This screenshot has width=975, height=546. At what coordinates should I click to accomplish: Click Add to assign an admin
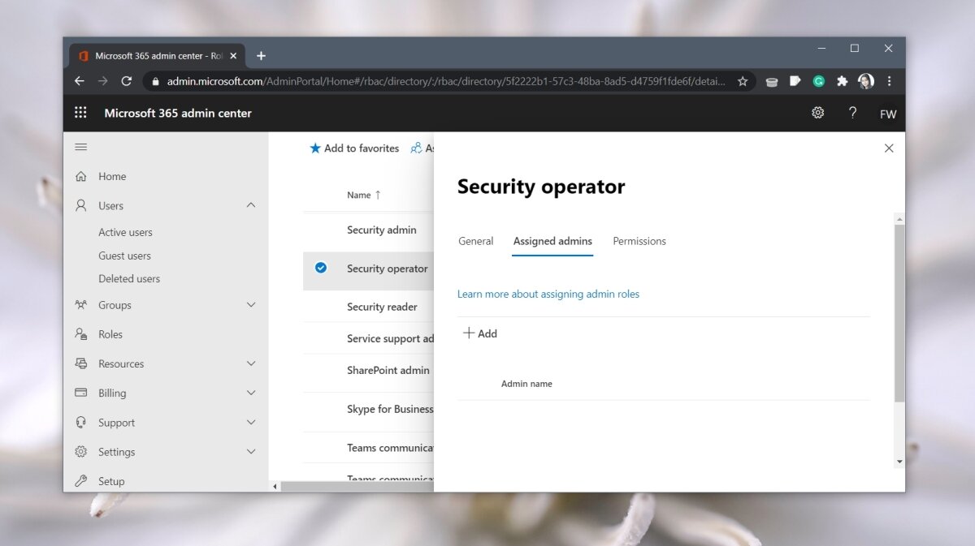tap(480, 333)
